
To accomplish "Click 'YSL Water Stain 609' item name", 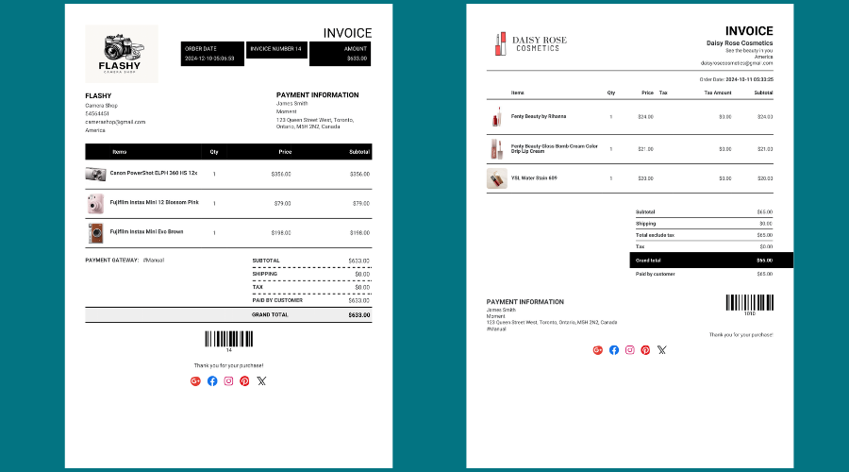I will click(534, 177).
